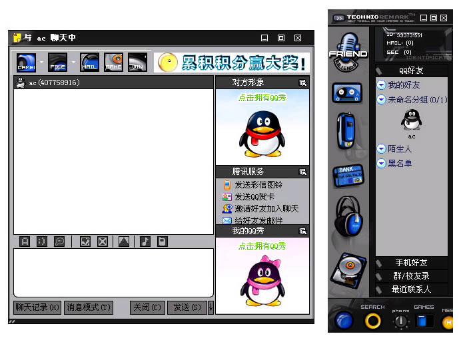Click the message input field
Image resolution: width=463 pixels, height=344 pixels.
coord(113,273)
